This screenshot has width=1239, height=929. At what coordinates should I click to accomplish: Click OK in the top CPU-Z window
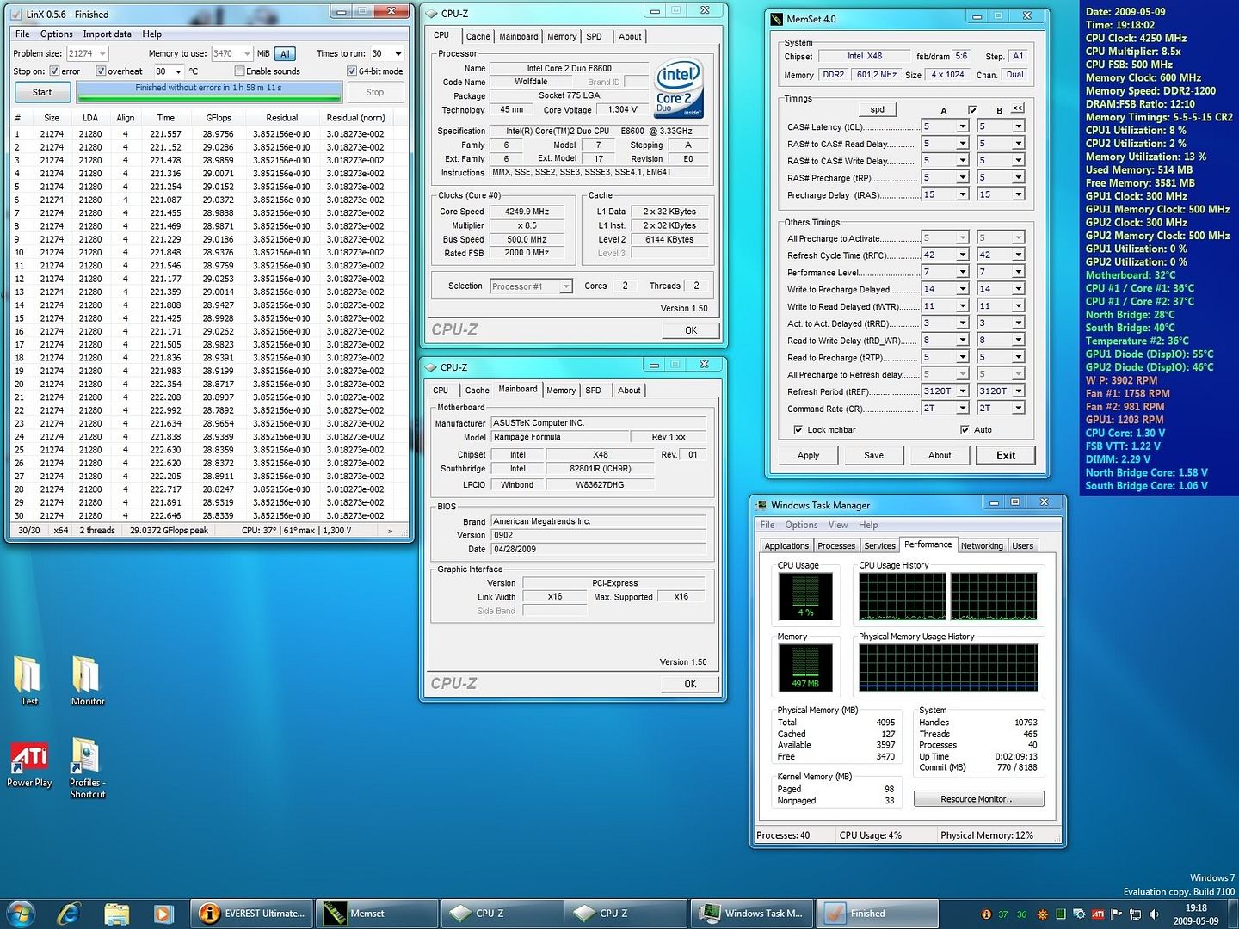(690, 330)
